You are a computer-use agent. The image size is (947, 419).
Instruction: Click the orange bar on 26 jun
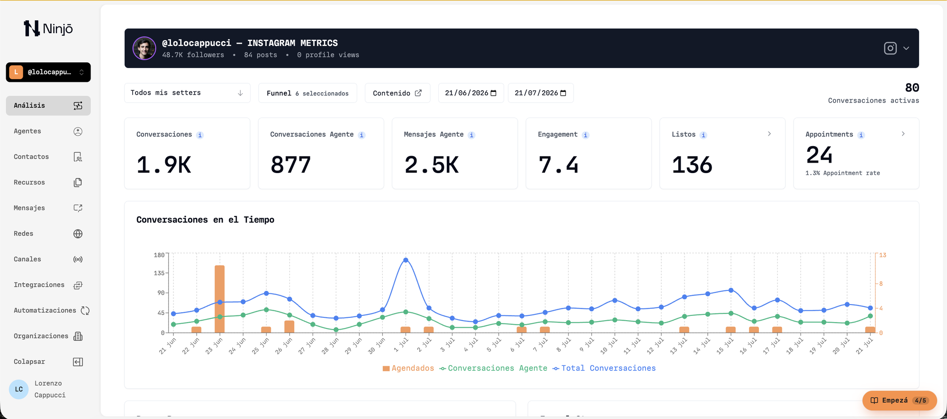click(289, 327)
